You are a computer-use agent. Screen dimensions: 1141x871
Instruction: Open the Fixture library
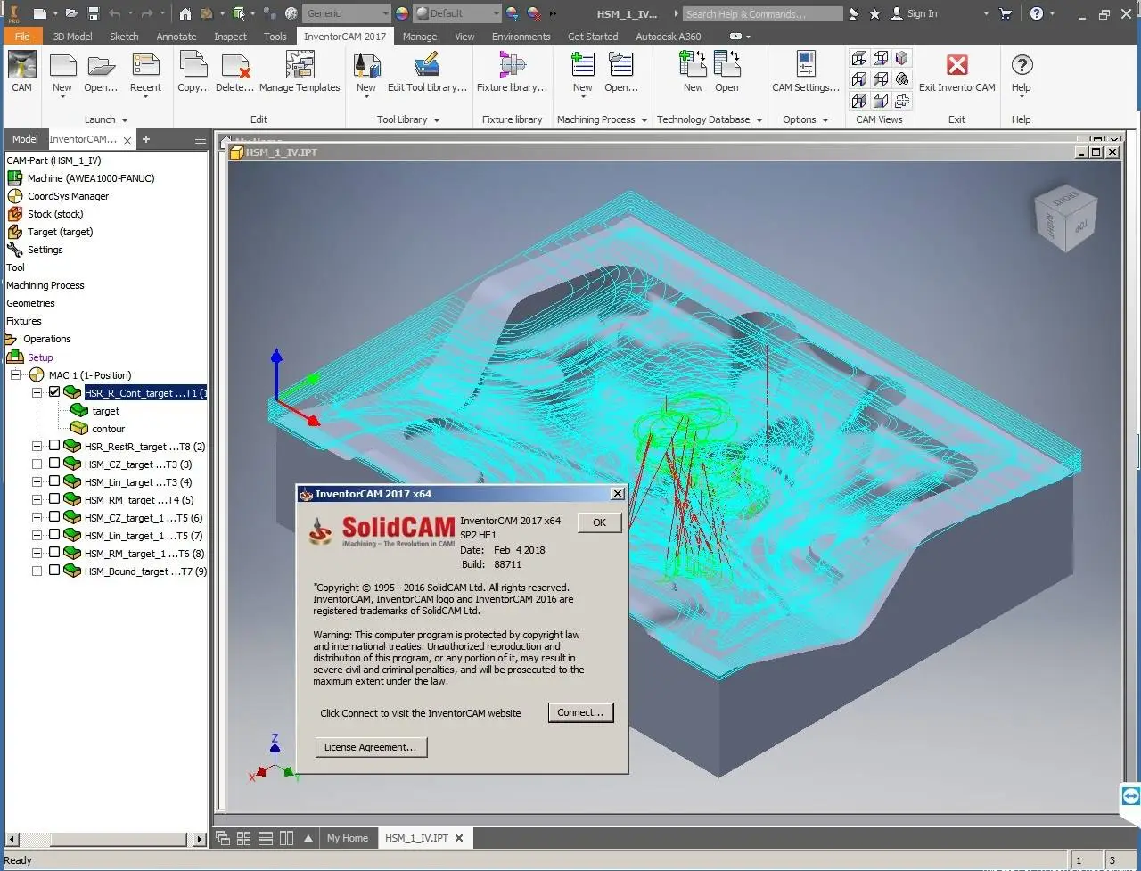point(512,72)
